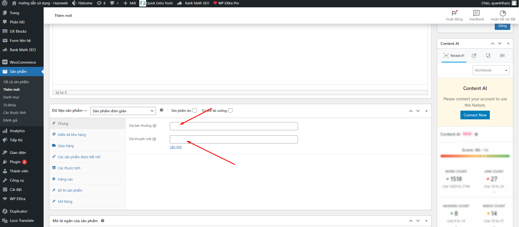Enable the Sản phẩm ảo checkbox

[195, 110]
